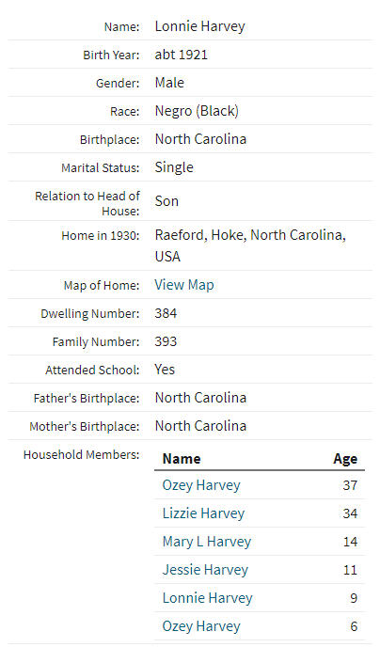The height and width of the screenshot is (647, 380).
Task: Select the family number 393 value
Action: pyautogui.click(x=166, y=341)
